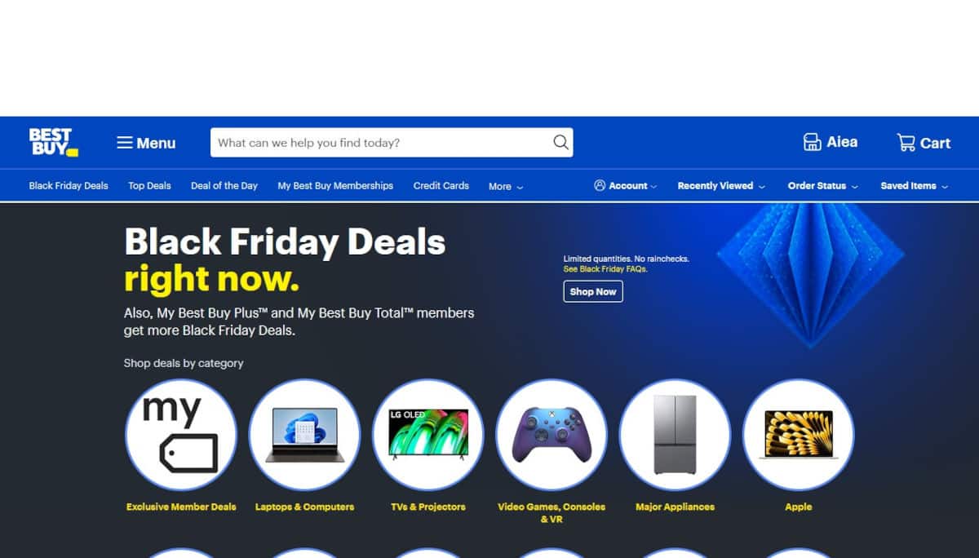Choose the Laptops & Computers category image
This screenshot has height=558, width=979.
304,435
